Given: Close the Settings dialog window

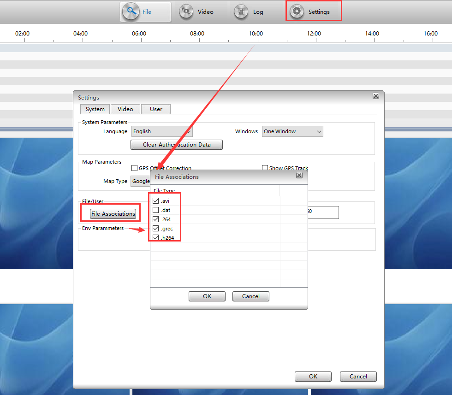Looking at the screenshot, I should [376, 96].
